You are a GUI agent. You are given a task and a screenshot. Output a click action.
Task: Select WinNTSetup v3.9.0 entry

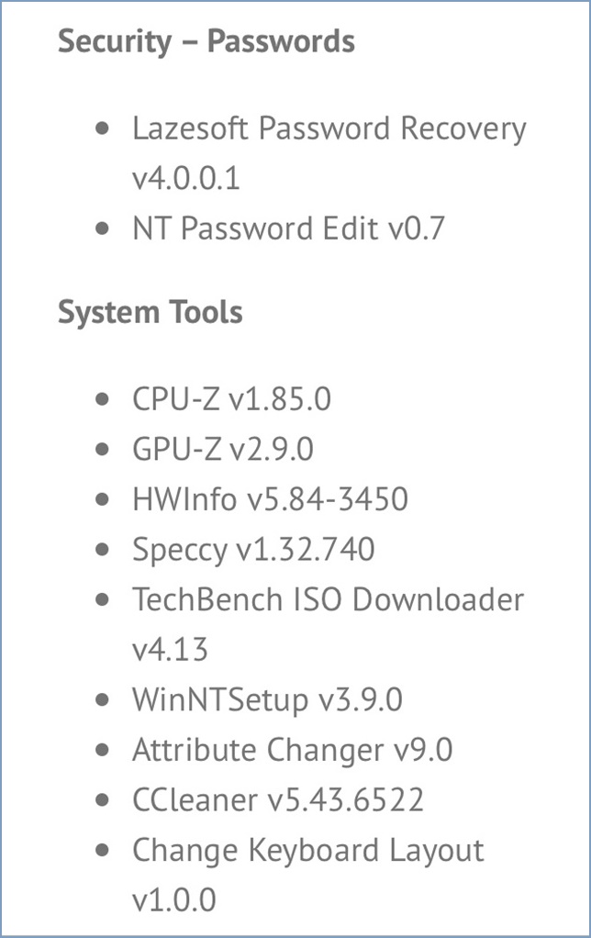click(267, 700)
